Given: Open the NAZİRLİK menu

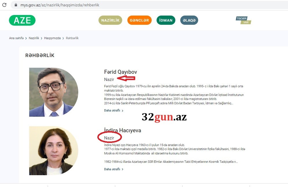Looking at the screenshot, I should pos(110,20).
